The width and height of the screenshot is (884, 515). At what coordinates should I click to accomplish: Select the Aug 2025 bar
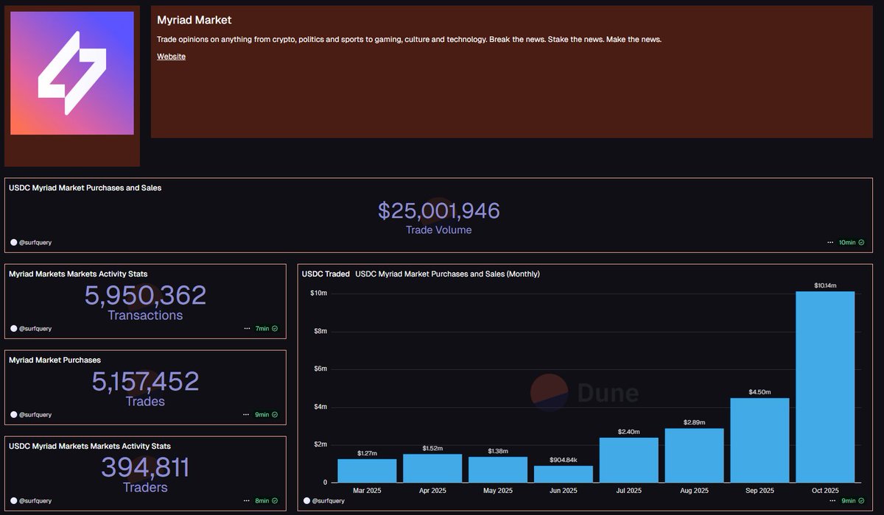click(x=695, y=455)
